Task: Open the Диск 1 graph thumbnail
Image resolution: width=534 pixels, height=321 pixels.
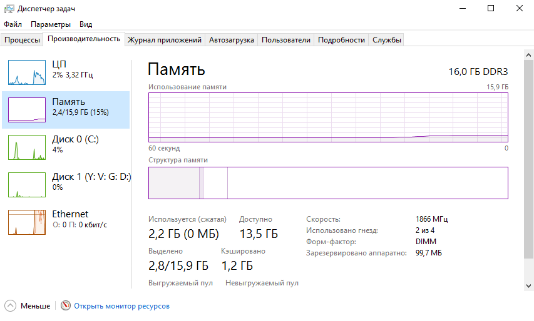Action: (x=27, y=185)
